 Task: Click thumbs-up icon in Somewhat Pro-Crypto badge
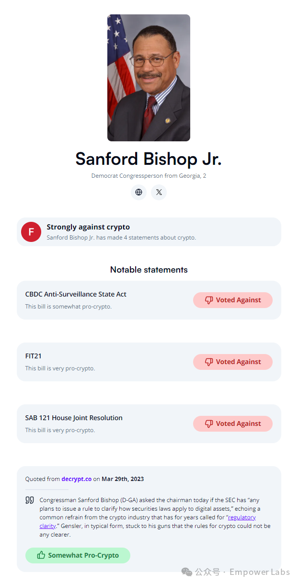click(x=41, y=555)
